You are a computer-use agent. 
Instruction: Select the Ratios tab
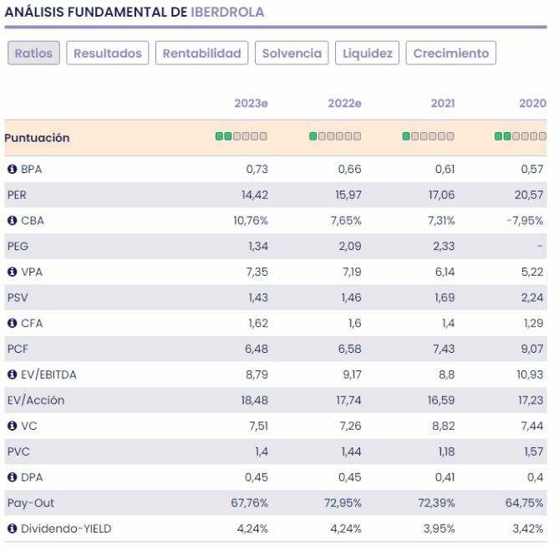33,54
